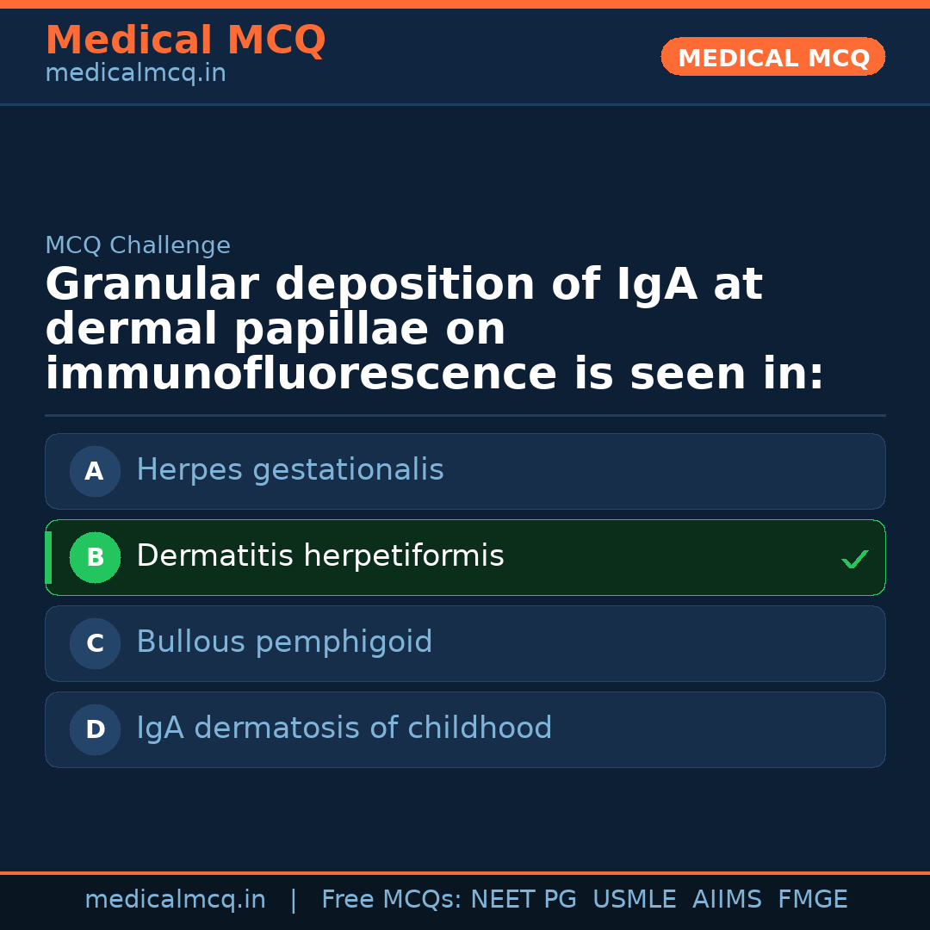930x930 pixels.
Task: Select the green letter B circle badge
Action: point(95,557)
